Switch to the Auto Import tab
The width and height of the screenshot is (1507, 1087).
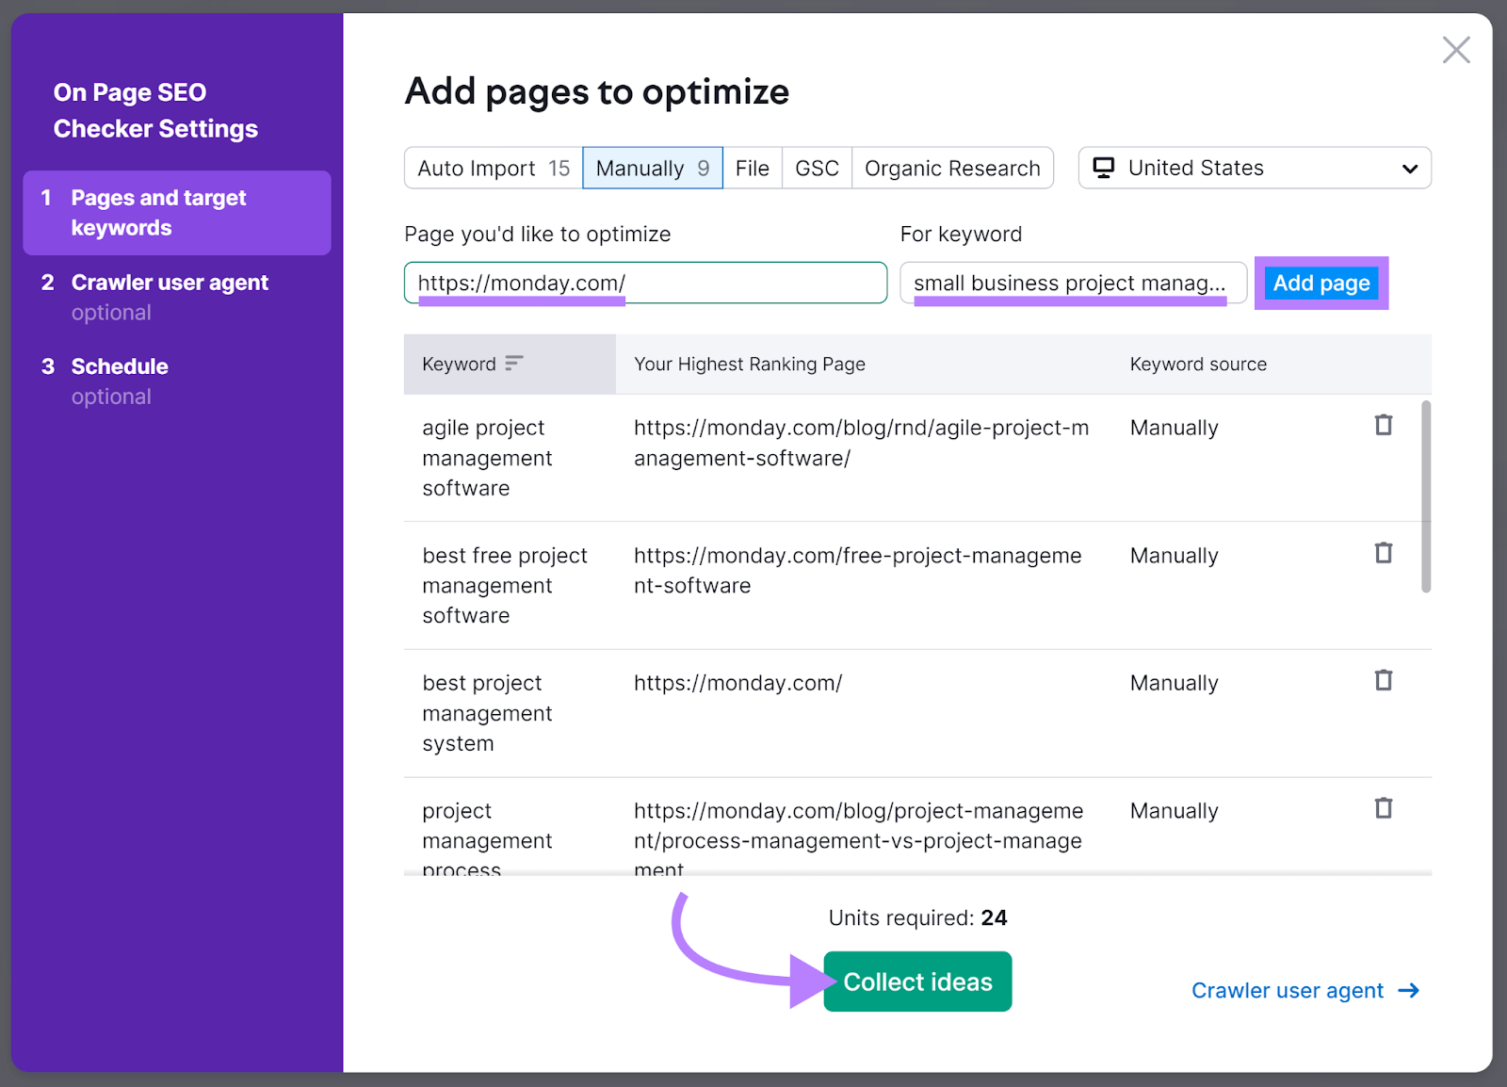pyautogui.click(x=494, y=169)
